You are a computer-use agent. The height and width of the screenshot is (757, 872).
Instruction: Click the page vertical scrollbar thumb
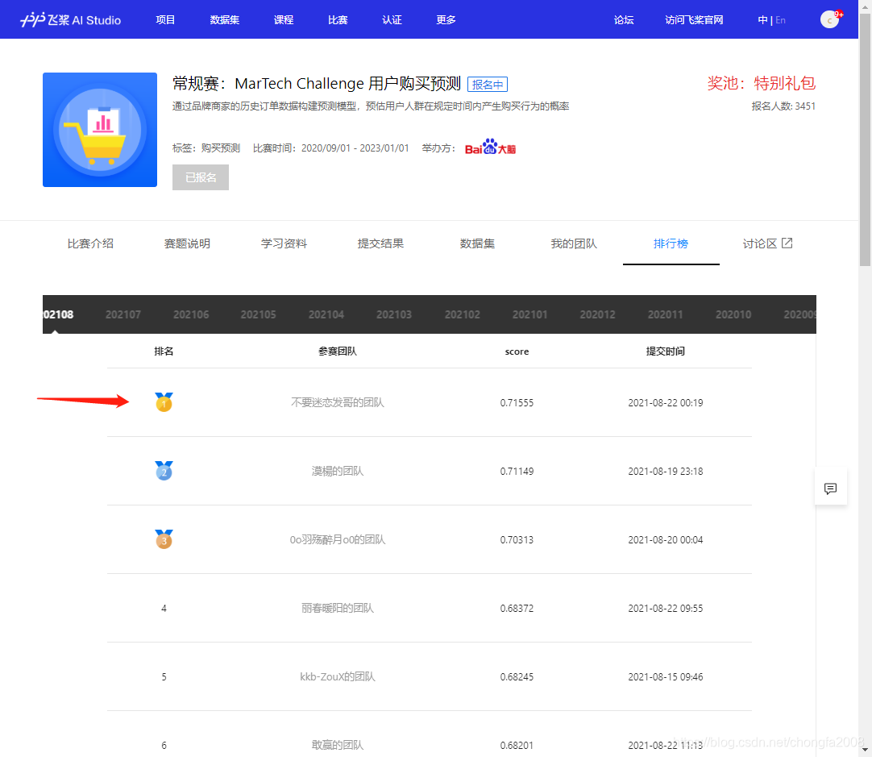(865, 139)
